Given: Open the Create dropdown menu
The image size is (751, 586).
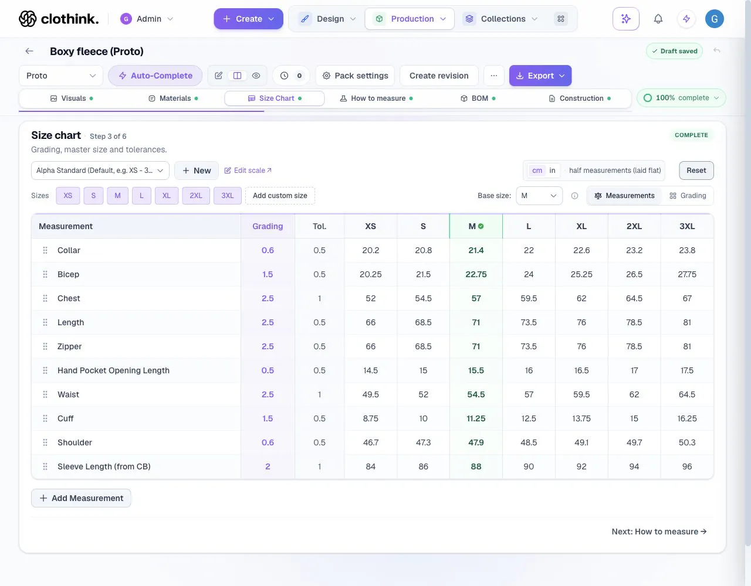Looking at the screenshot, I should click(x=248, y=19).
